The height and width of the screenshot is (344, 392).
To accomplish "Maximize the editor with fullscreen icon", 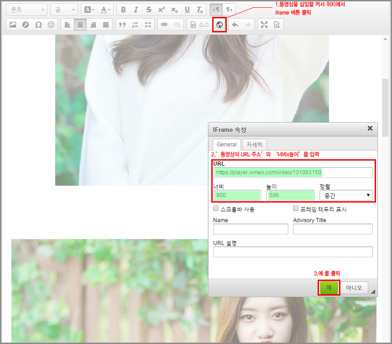I will tap(264, 25).
